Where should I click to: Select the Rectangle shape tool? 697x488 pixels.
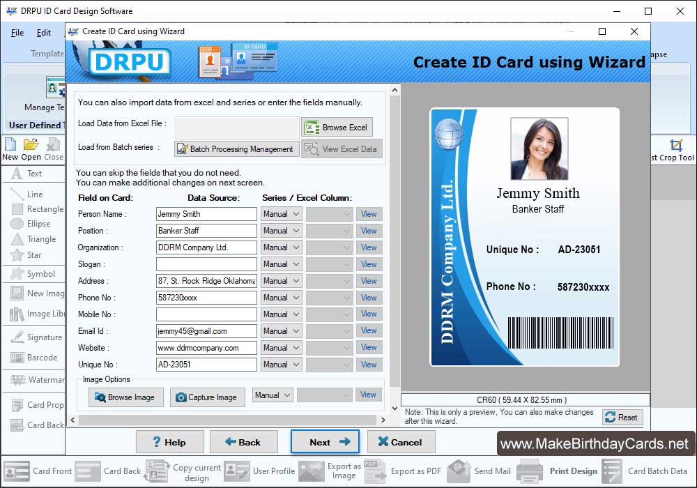pyautogui.click(x=38, y=209)
